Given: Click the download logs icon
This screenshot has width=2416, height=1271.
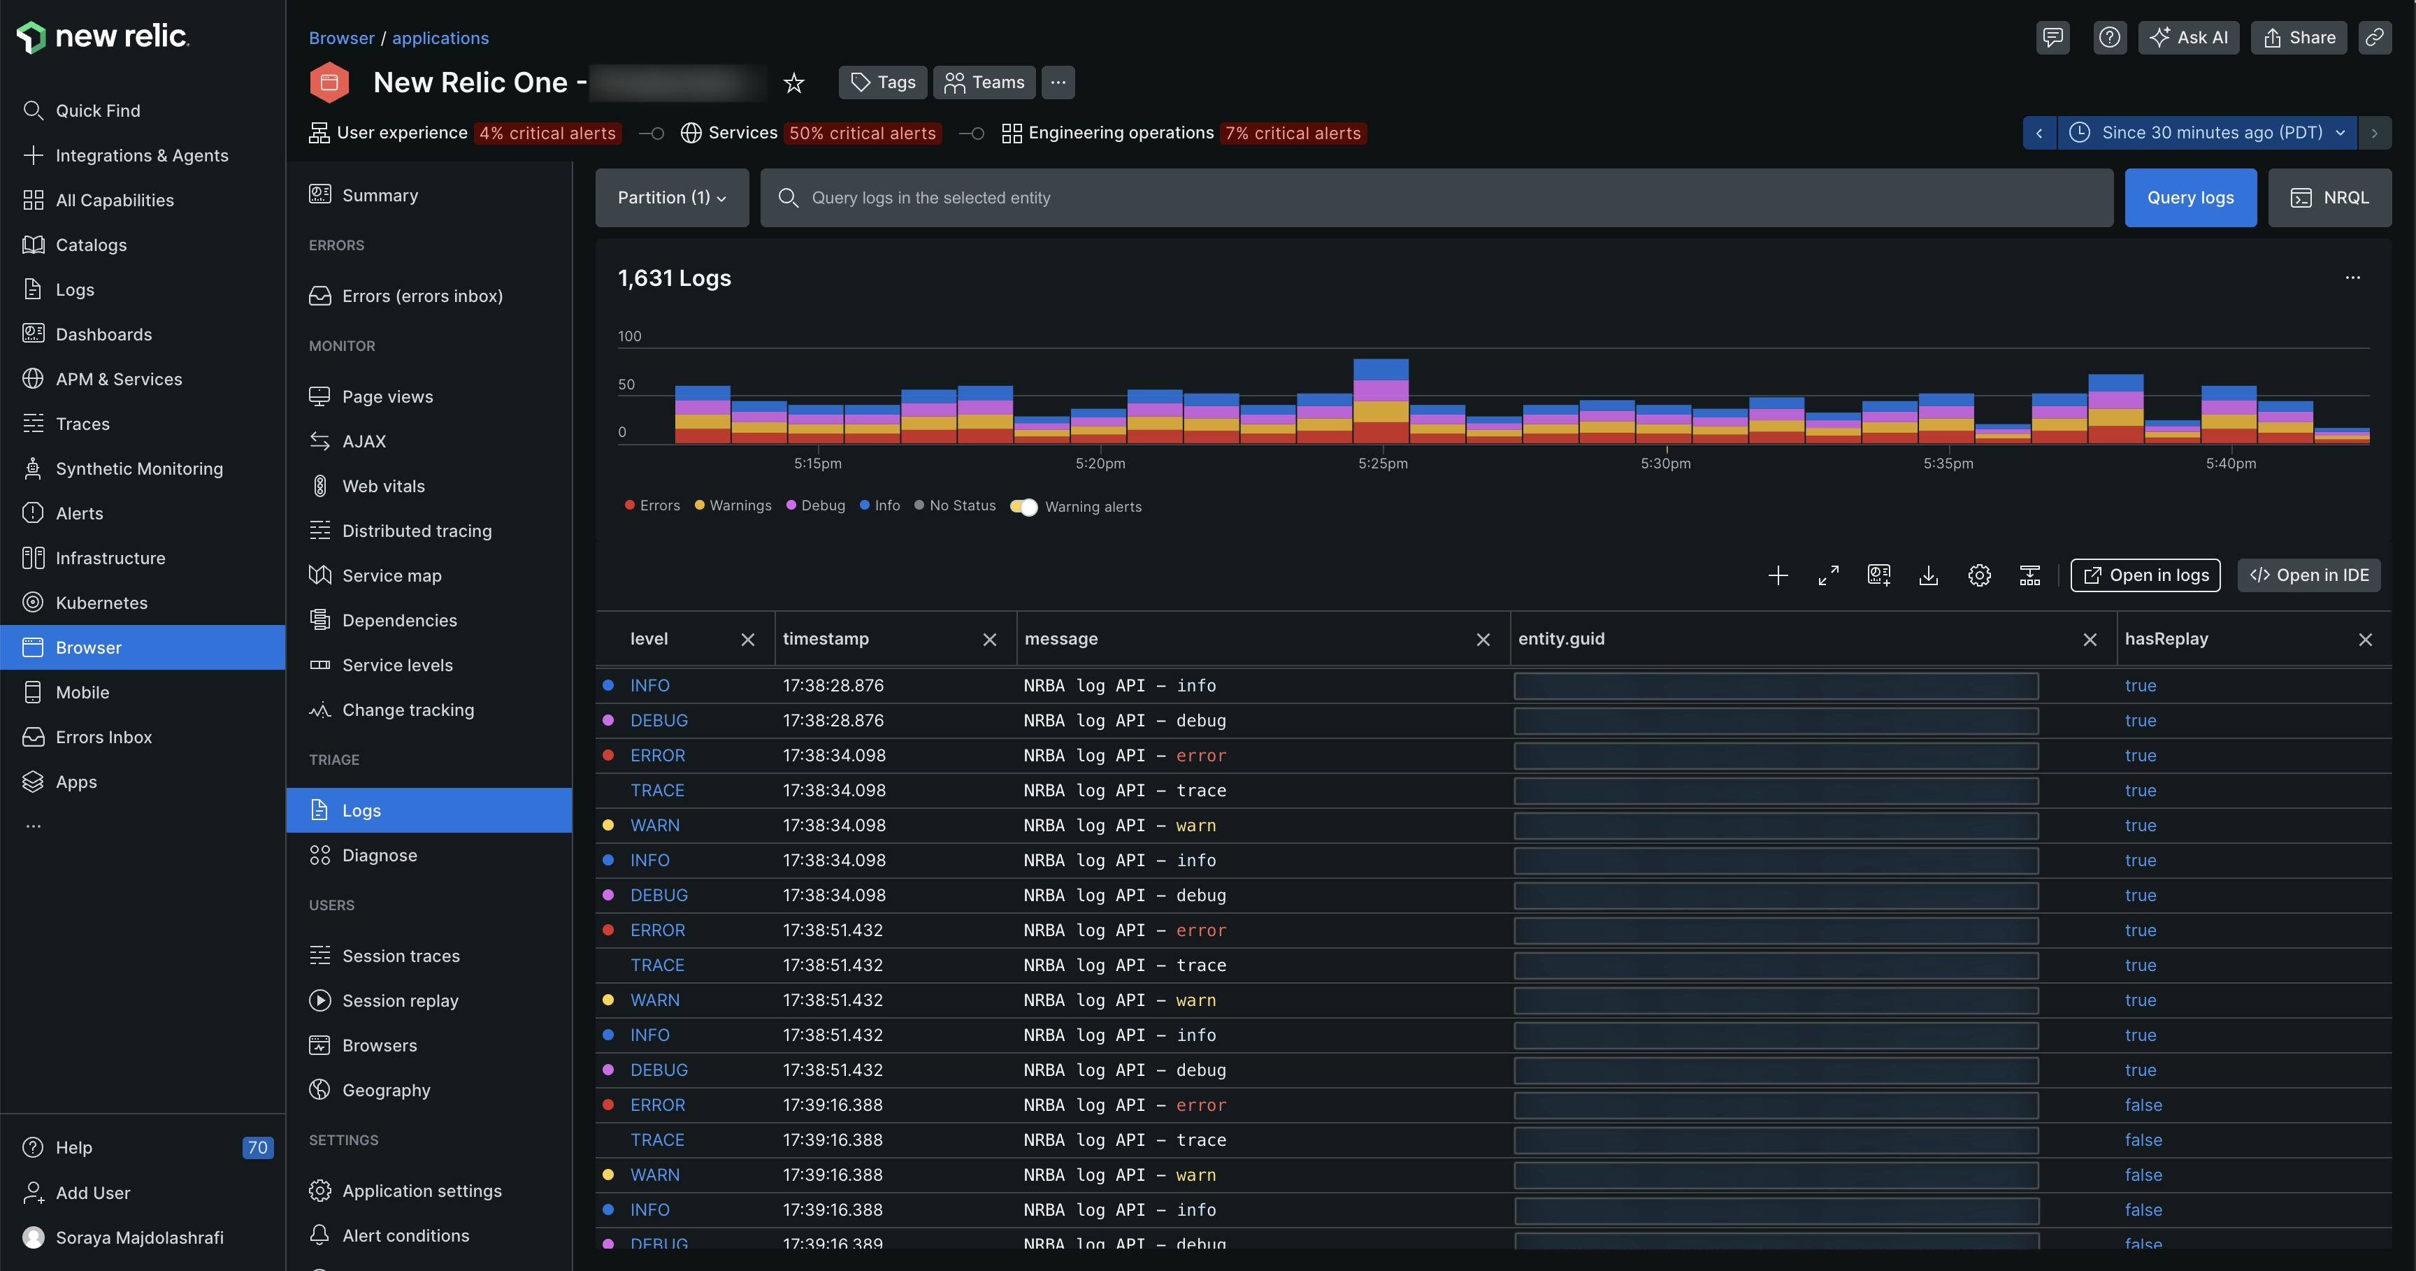Looking at the screenshot, I should (x=1928, y=575).
